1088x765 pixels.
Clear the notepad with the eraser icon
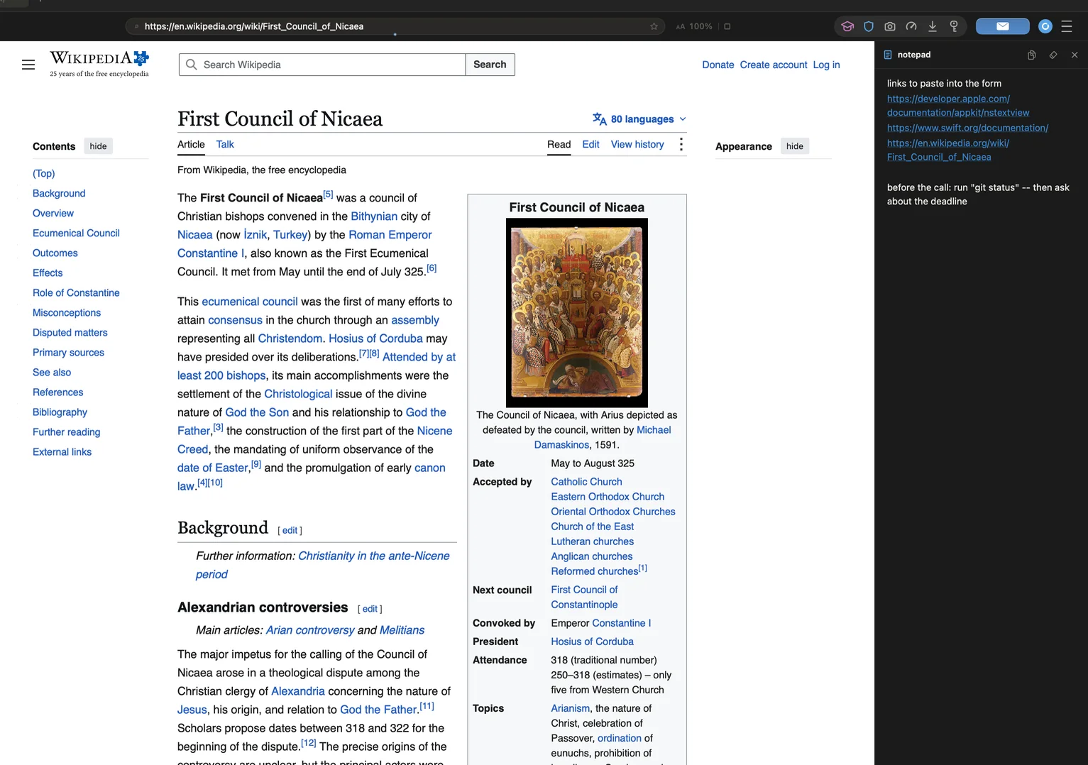click(1053, 55)
